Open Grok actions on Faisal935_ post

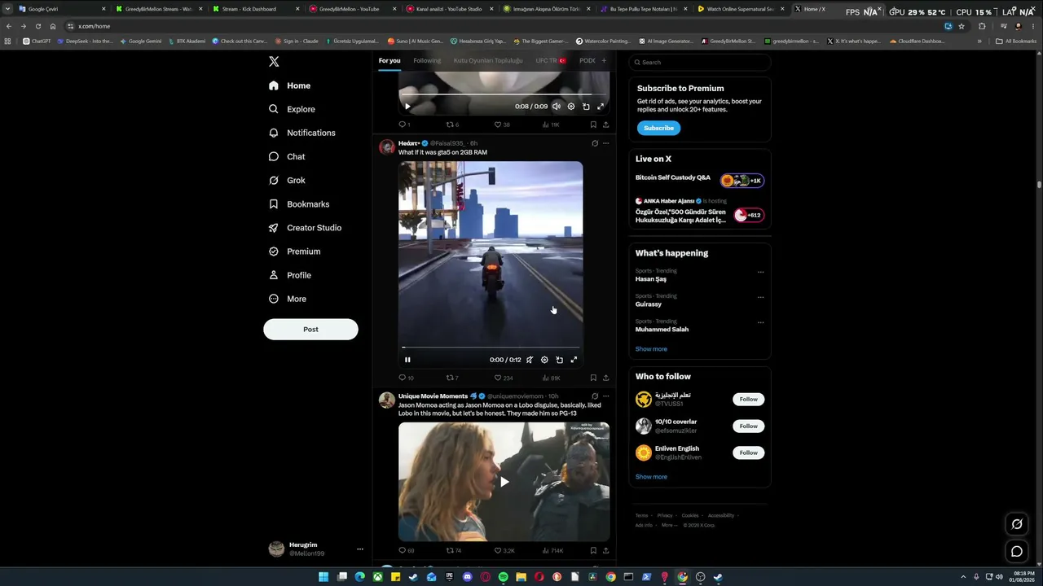pos(595,143)
